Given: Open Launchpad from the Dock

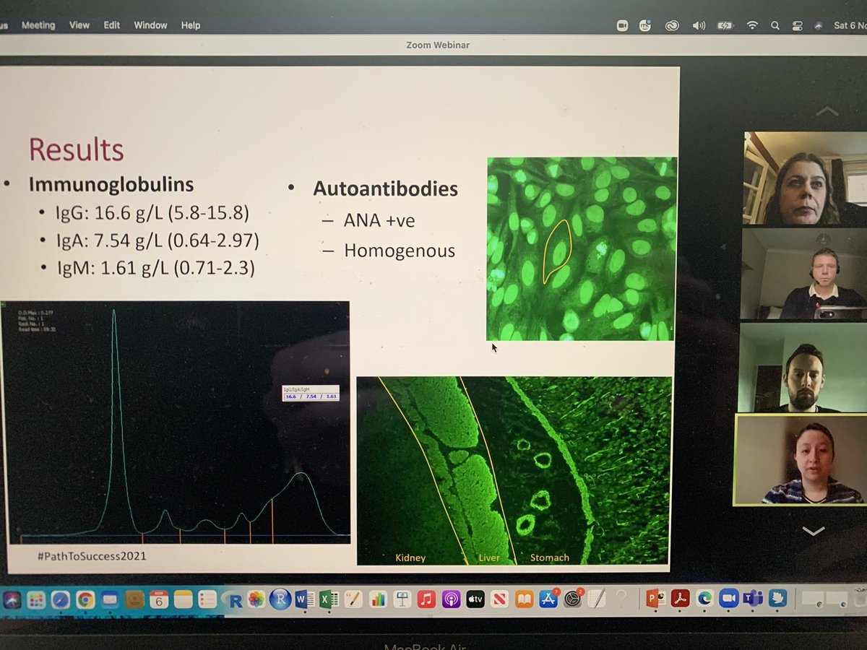Looking at the screenshot, I should (36, 599).
